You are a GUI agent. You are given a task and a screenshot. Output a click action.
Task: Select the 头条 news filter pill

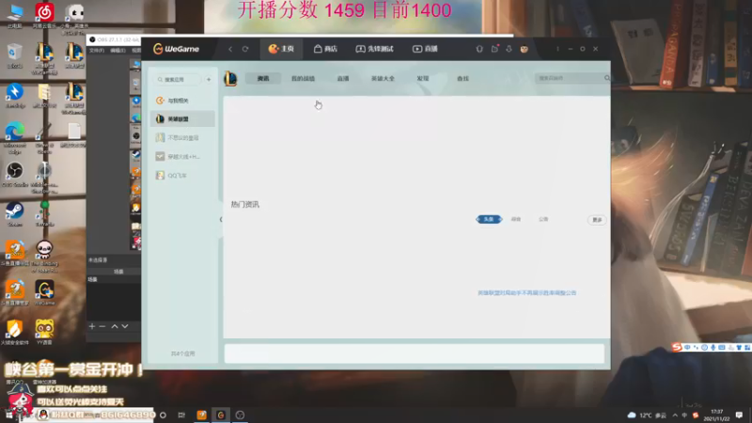pyautogui.click(x=489, y=219)
